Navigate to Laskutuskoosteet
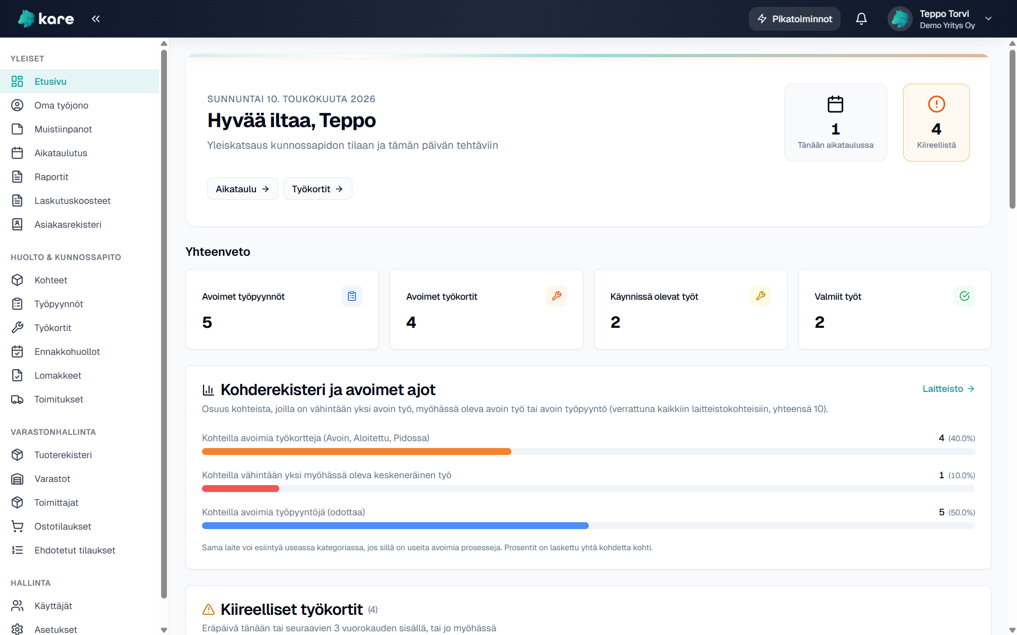 pos(79,200)
